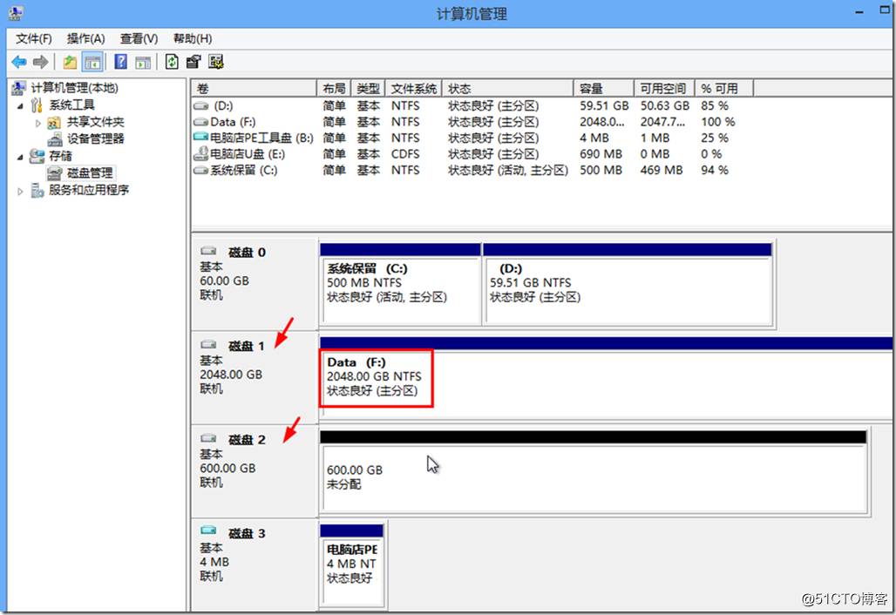896x615 pixels.
Task: Sort by the 文件系统 column header
Action: pyautogui.click(x=413, y=89)
